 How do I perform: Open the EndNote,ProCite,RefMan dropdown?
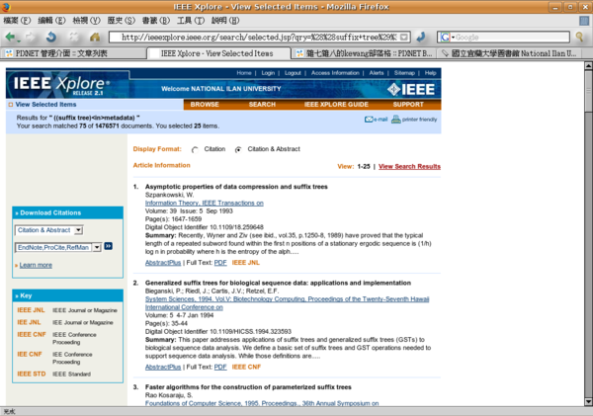[x=58, y=247]
